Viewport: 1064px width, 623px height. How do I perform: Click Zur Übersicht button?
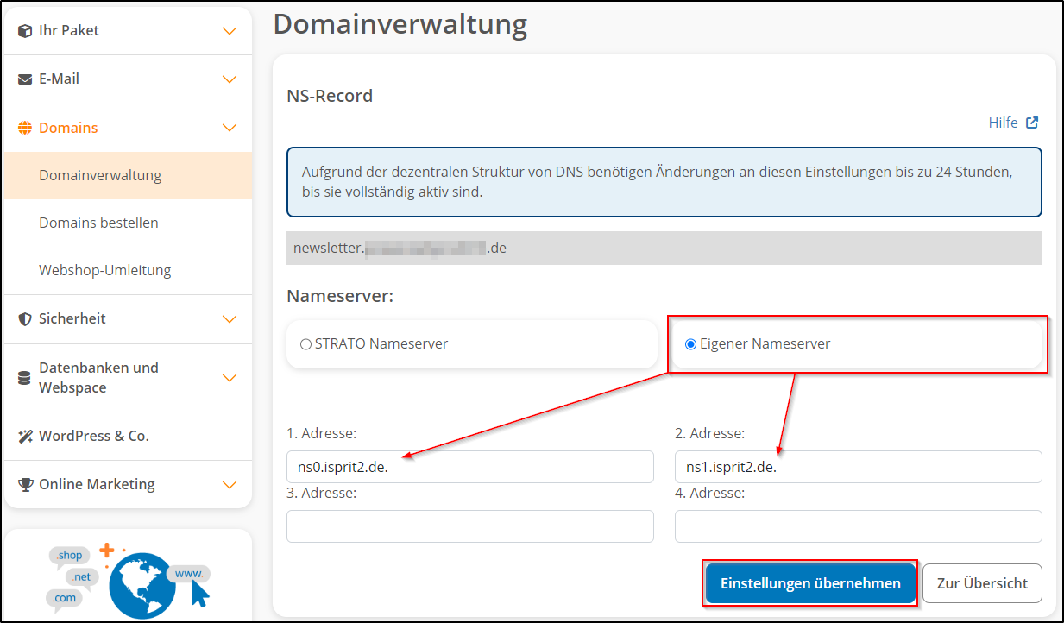click(982, 583)
